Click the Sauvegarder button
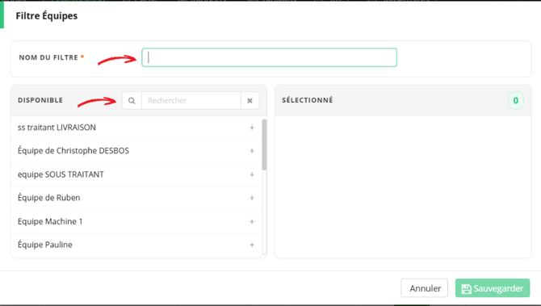This screenshot has width=541, height=306. coord(493,288)
